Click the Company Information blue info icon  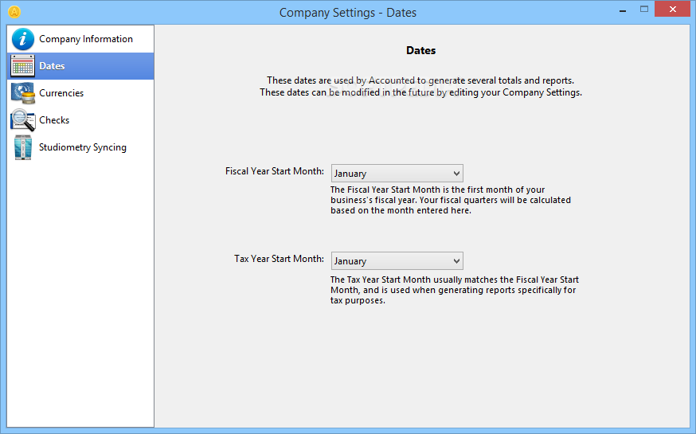click(x=23, y=39)
